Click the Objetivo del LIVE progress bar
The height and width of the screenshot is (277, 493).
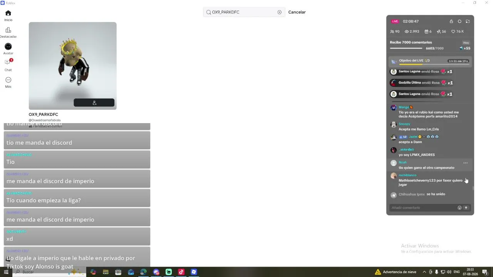coord(434,64)
